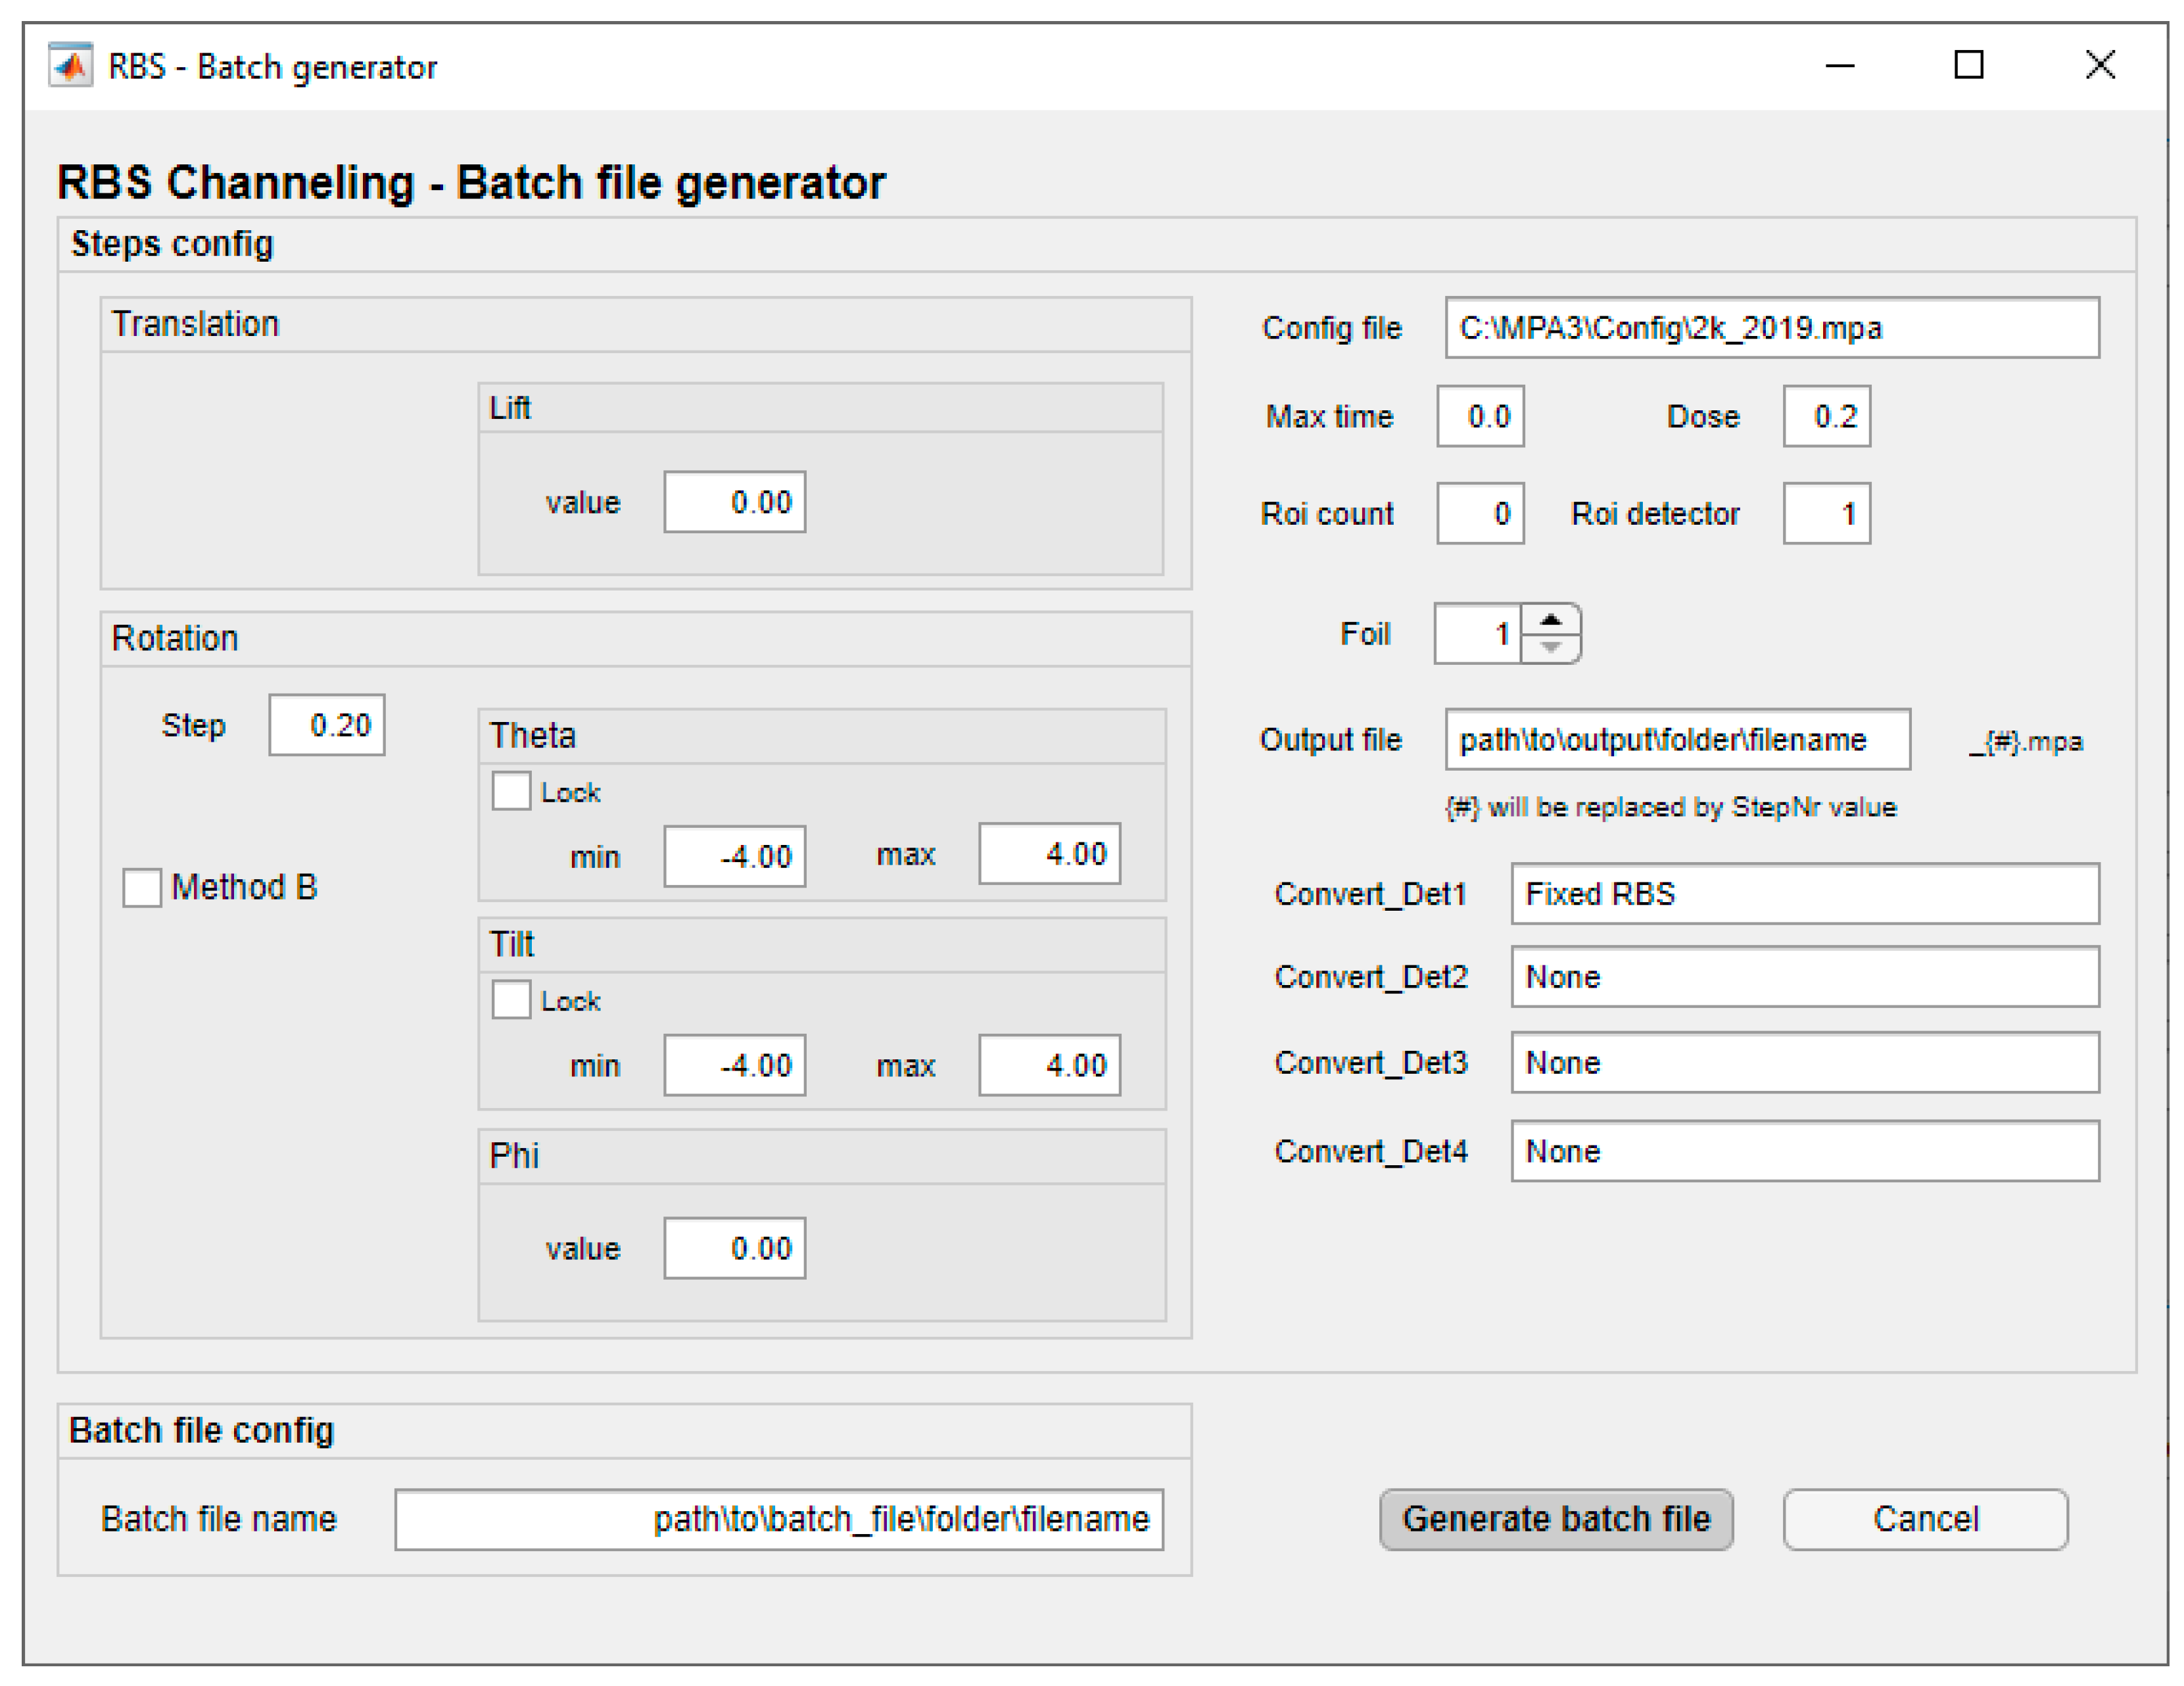The height and width of the screenshot is (1686, 2184).
Task: Click the MATLAB icon in title bar
Action: point(70,66)
